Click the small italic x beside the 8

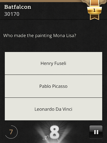pos(46,137)
